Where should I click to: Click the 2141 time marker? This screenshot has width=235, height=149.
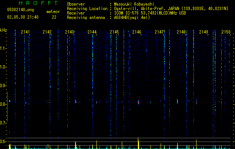pos(25,32)
